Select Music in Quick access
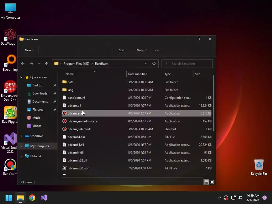 (x=36, y=118)
